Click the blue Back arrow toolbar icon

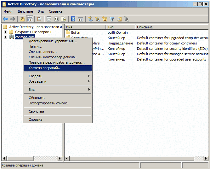click(x=5, y=19)
